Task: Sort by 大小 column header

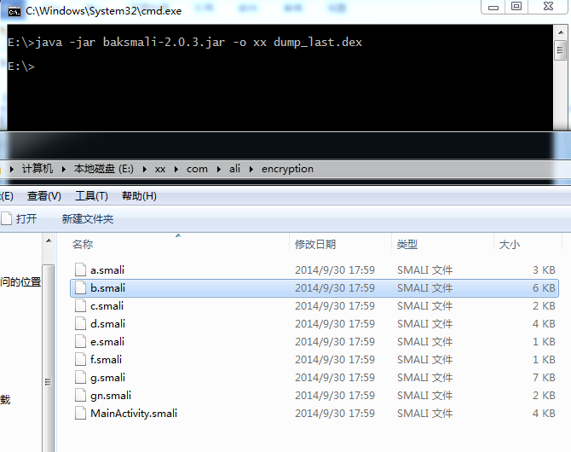Action: pyautogui.click(x=510, y=244)
